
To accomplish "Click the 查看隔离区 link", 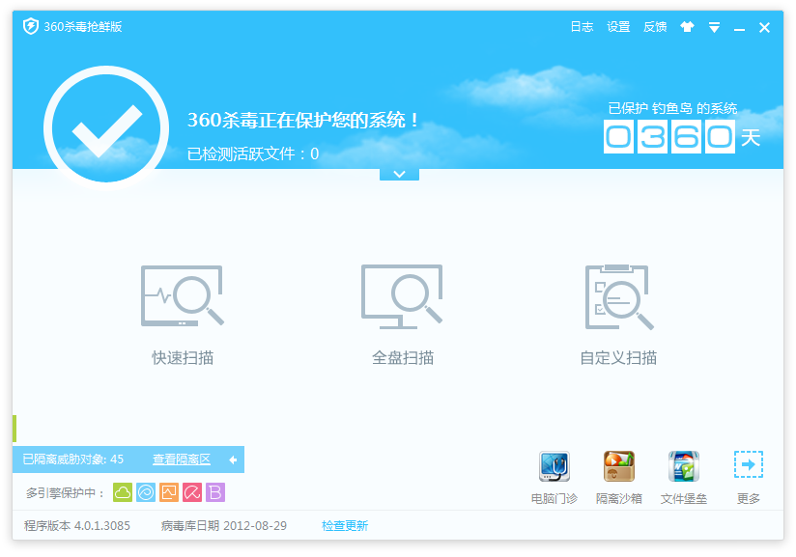I will 182,460.
